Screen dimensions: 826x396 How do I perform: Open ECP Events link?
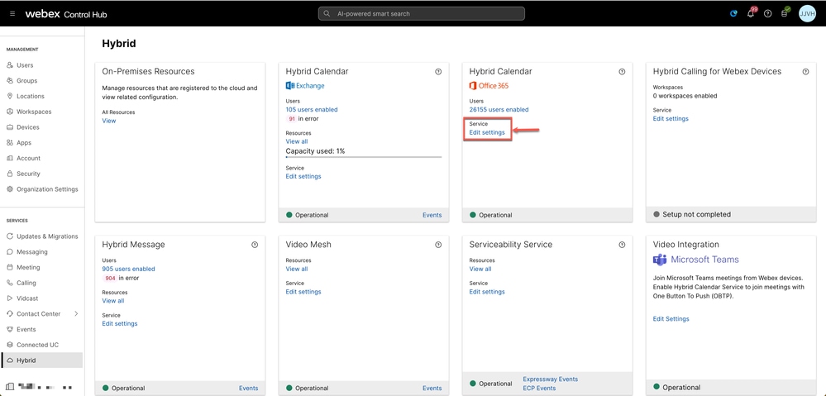[539, 388]
